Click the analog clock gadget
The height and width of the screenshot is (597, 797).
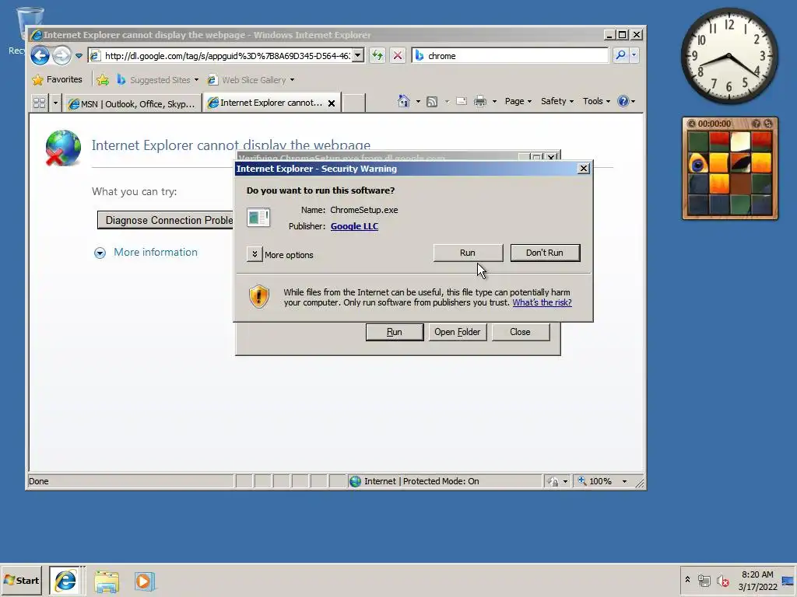tap(729, 56)
